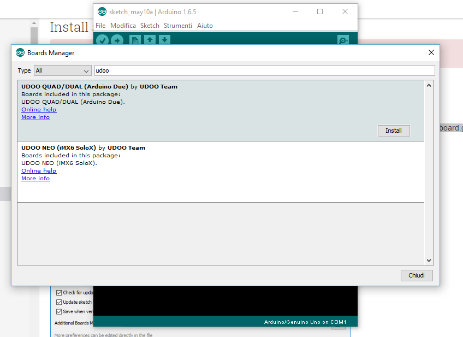Close the Boards Manager dialog with X
463x337 pixels.
coord(431,52)
